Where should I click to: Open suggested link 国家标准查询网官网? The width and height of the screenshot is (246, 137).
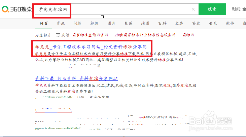tap(90, 35)
